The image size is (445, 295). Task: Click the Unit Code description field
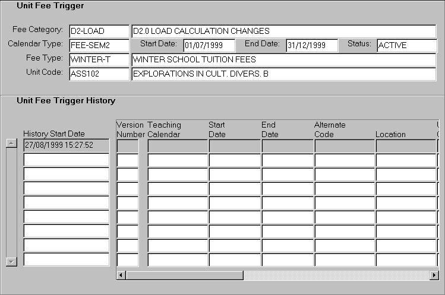click(x=283, y=74)
